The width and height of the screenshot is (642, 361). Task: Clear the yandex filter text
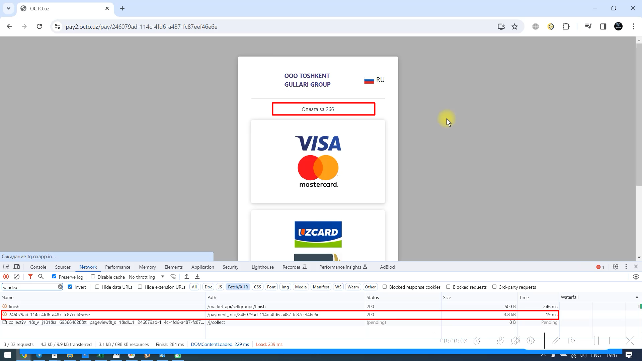click(x=60, y=287)
